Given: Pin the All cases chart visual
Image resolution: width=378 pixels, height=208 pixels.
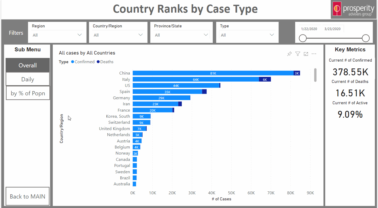Looking at the screenshot, I should point(290,54).
